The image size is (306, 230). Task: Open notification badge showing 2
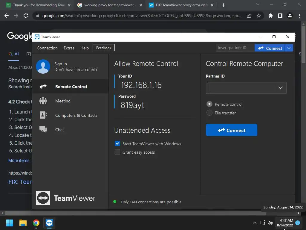click(298, 223)
